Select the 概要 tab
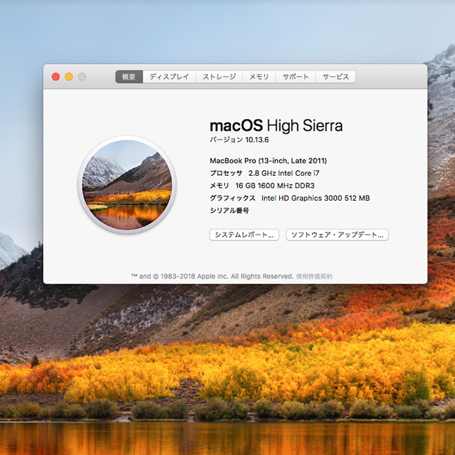The width and height of the screenshot is (455, 455). [129, 77]
